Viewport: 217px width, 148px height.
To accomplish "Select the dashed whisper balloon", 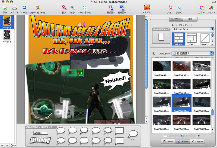I will point(72,131).
